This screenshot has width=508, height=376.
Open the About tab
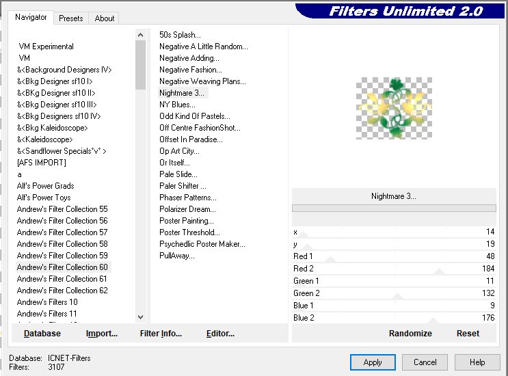point(105,18)
